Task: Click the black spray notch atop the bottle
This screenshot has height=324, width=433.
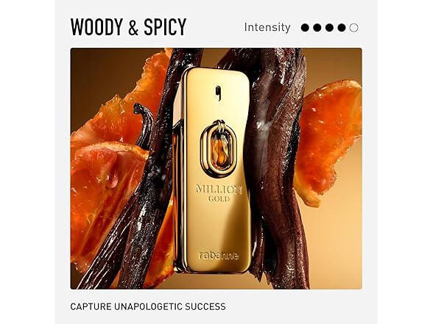Action: (218, 93)
